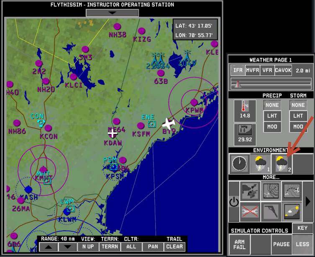Open weather preset 1 storm icon

tap(261, 164)
